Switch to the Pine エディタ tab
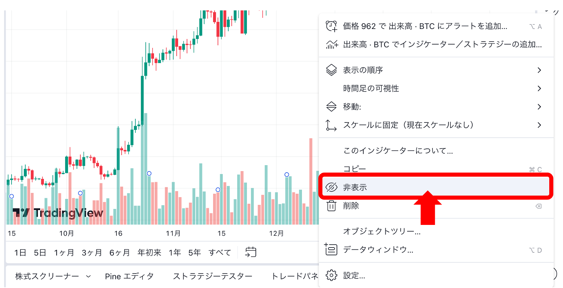The width and height of the screenshot is (563, 288). coord(129,276)
